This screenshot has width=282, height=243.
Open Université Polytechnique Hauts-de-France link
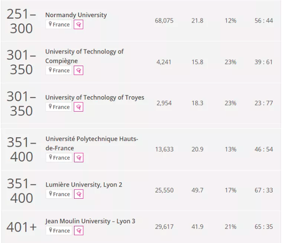click(92, 143)
